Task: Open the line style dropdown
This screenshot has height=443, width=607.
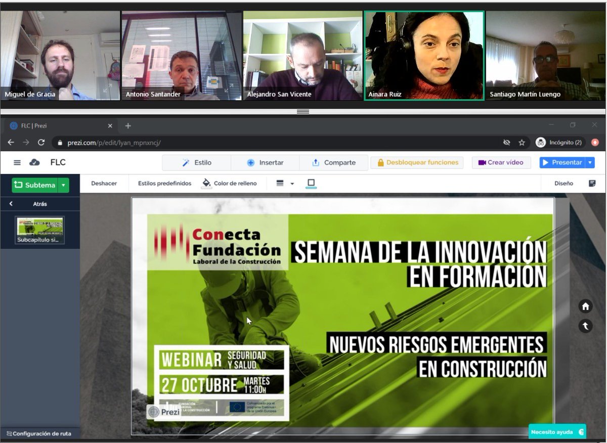Action: [x=285, y=183]
